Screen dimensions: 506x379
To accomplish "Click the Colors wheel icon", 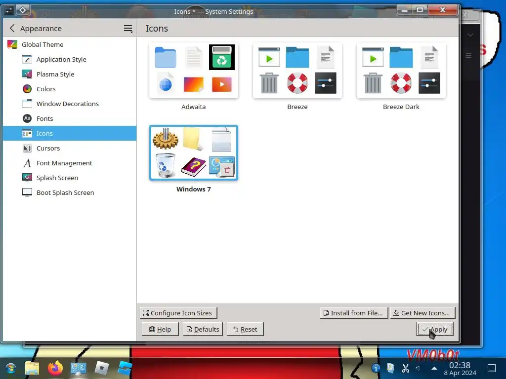I will [27, 89].
